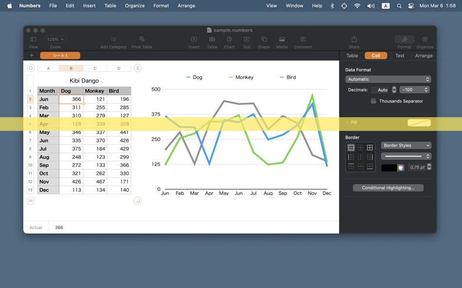
Task: Click the Conditional Highlighting button
Action: (x=388, y=188)
